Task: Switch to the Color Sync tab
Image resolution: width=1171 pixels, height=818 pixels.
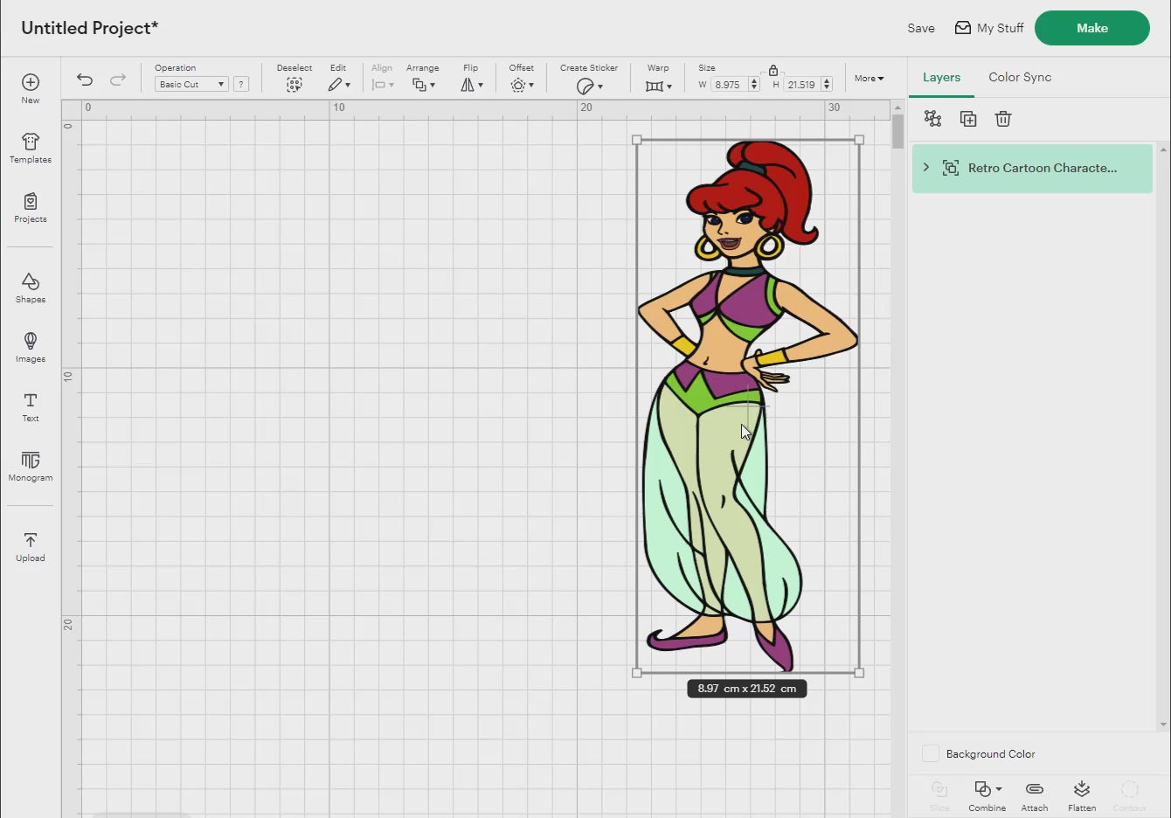Action: point(1020,77)
